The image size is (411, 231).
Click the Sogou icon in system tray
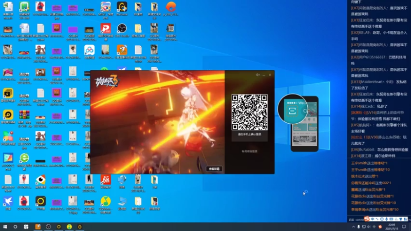point(380,227)
